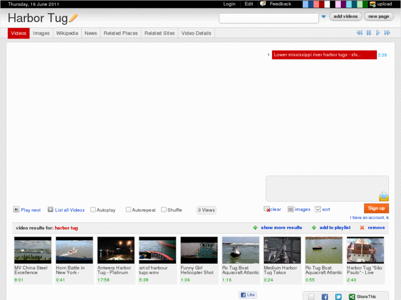Viewport: 401px width, 300px height.
Task: Open the sort dropdown
Action: point(323,209)
